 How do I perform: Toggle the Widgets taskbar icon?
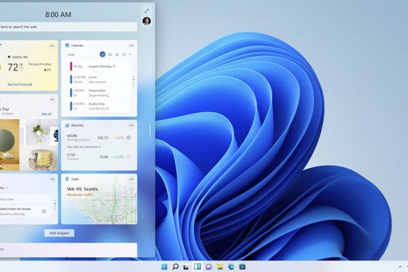click(x=197, y=267)
